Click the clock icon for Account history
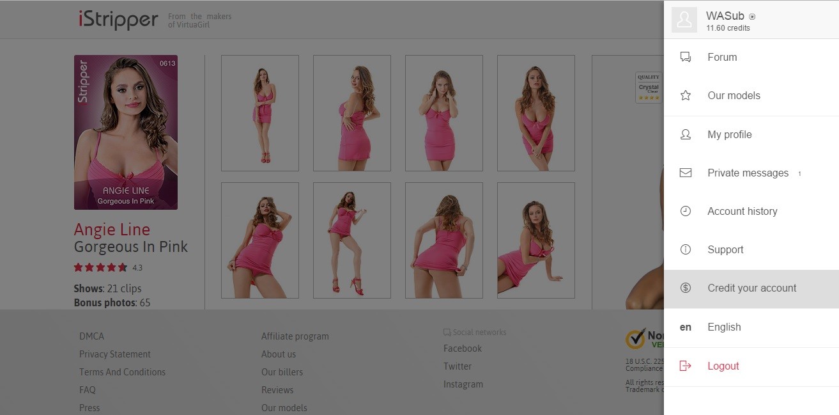This screenshot has height=415, width=839. tap(686, 211)
